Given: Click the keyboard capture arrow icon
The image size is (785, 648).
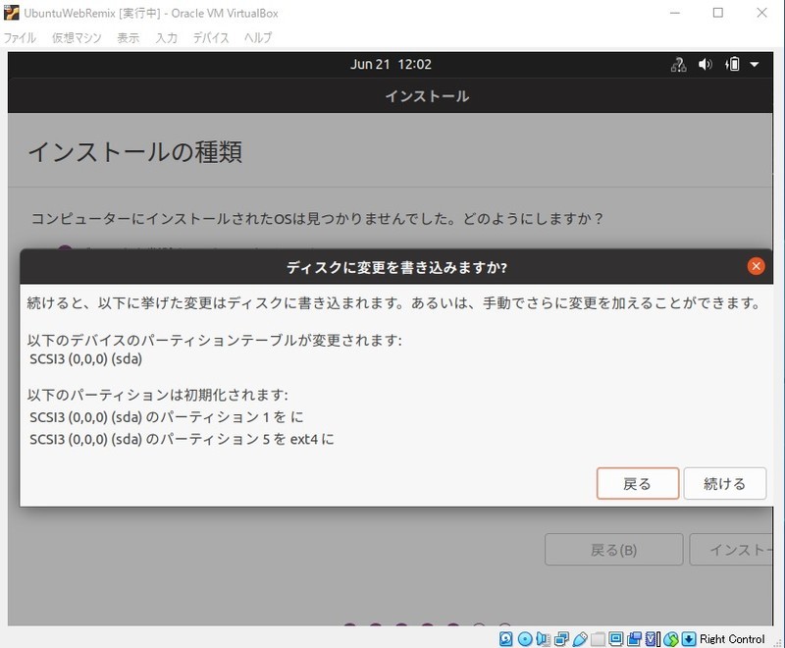Looking at the screenshot, I should tap(689, 639).
